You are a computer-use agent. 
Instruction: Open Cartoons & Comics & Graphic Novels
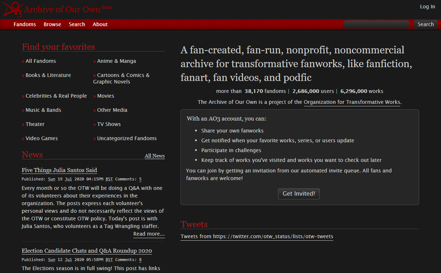(x=122, y=78)
